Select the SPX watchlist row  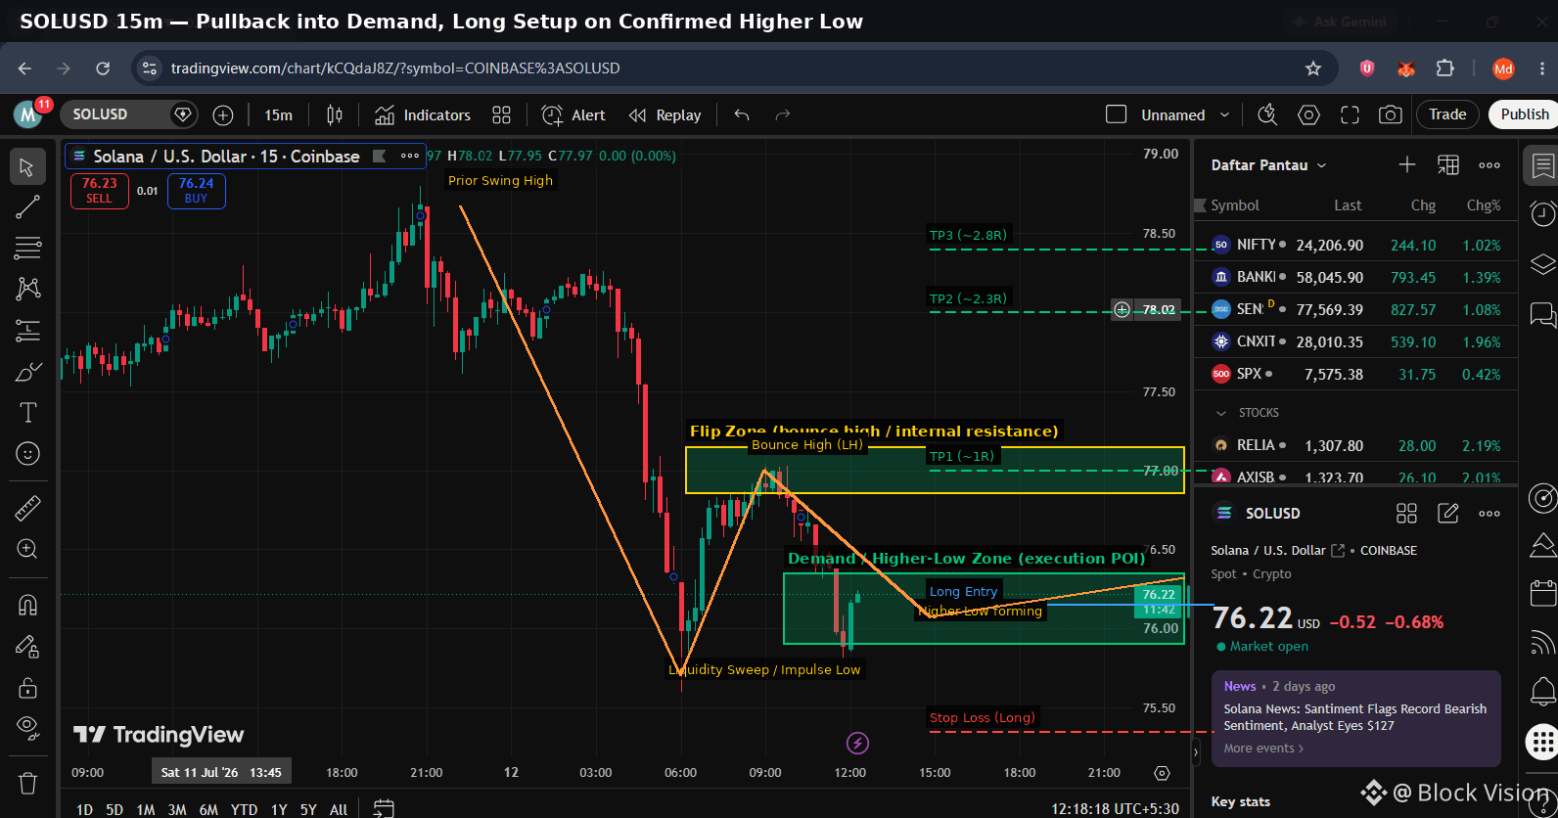[x=1355, y=374]
